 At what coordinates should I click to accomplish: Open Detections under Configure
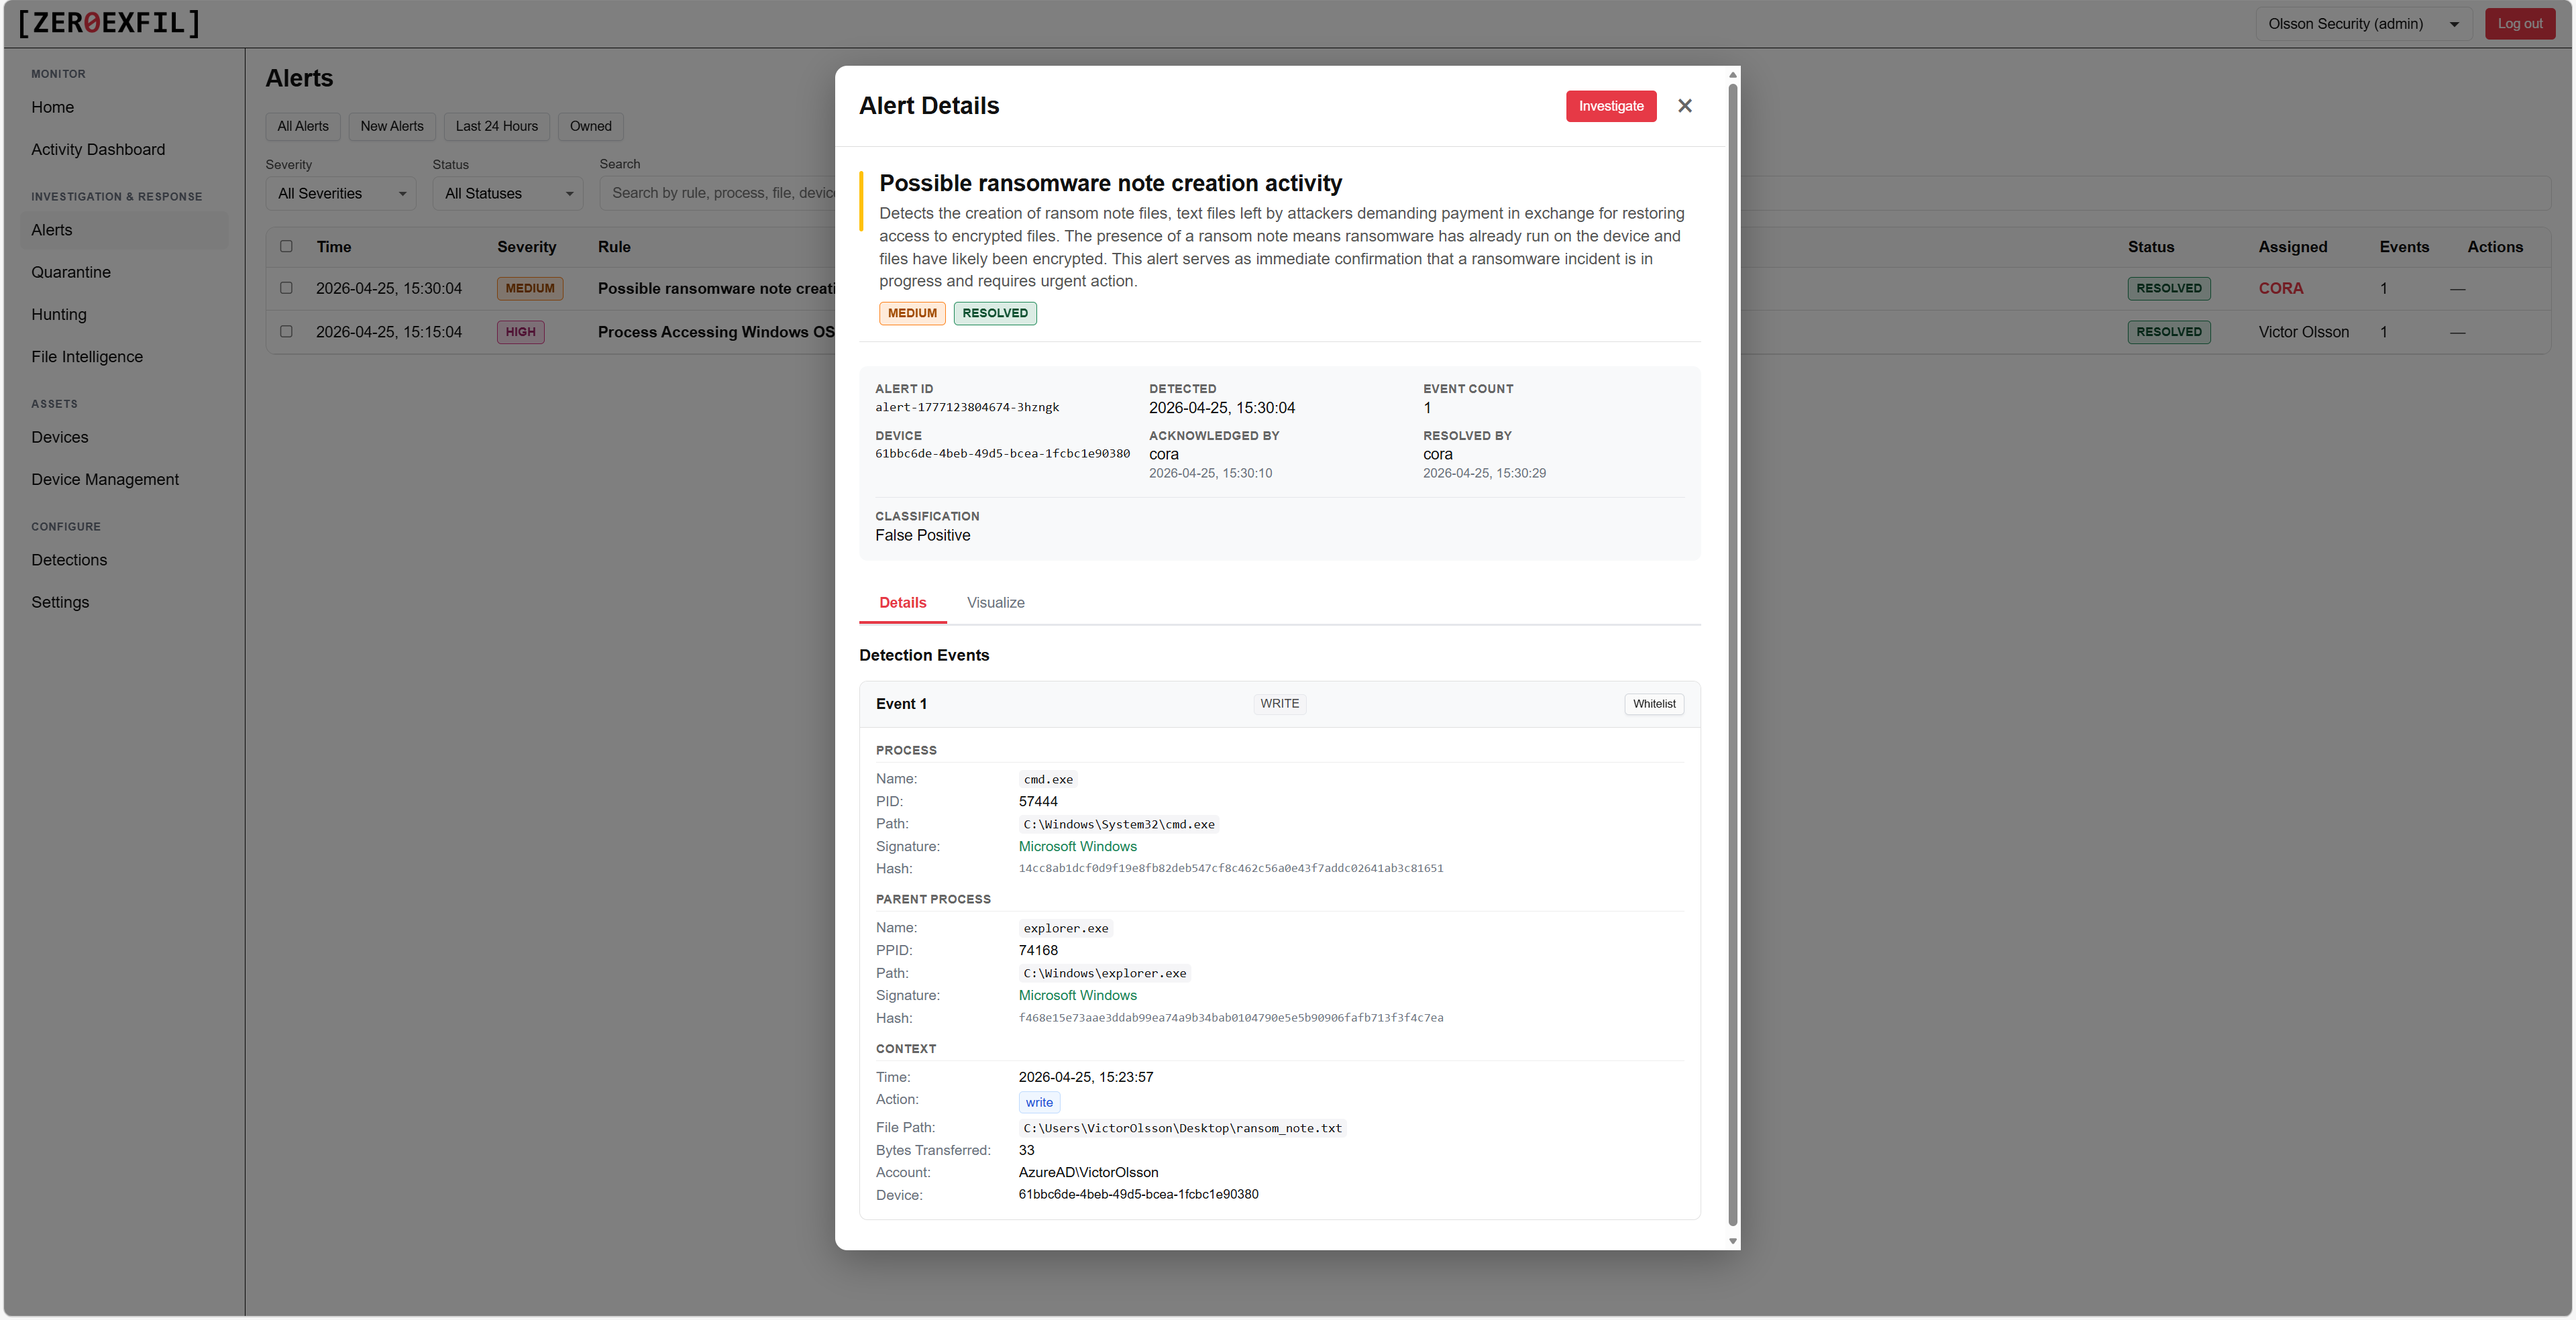[68, 559]
